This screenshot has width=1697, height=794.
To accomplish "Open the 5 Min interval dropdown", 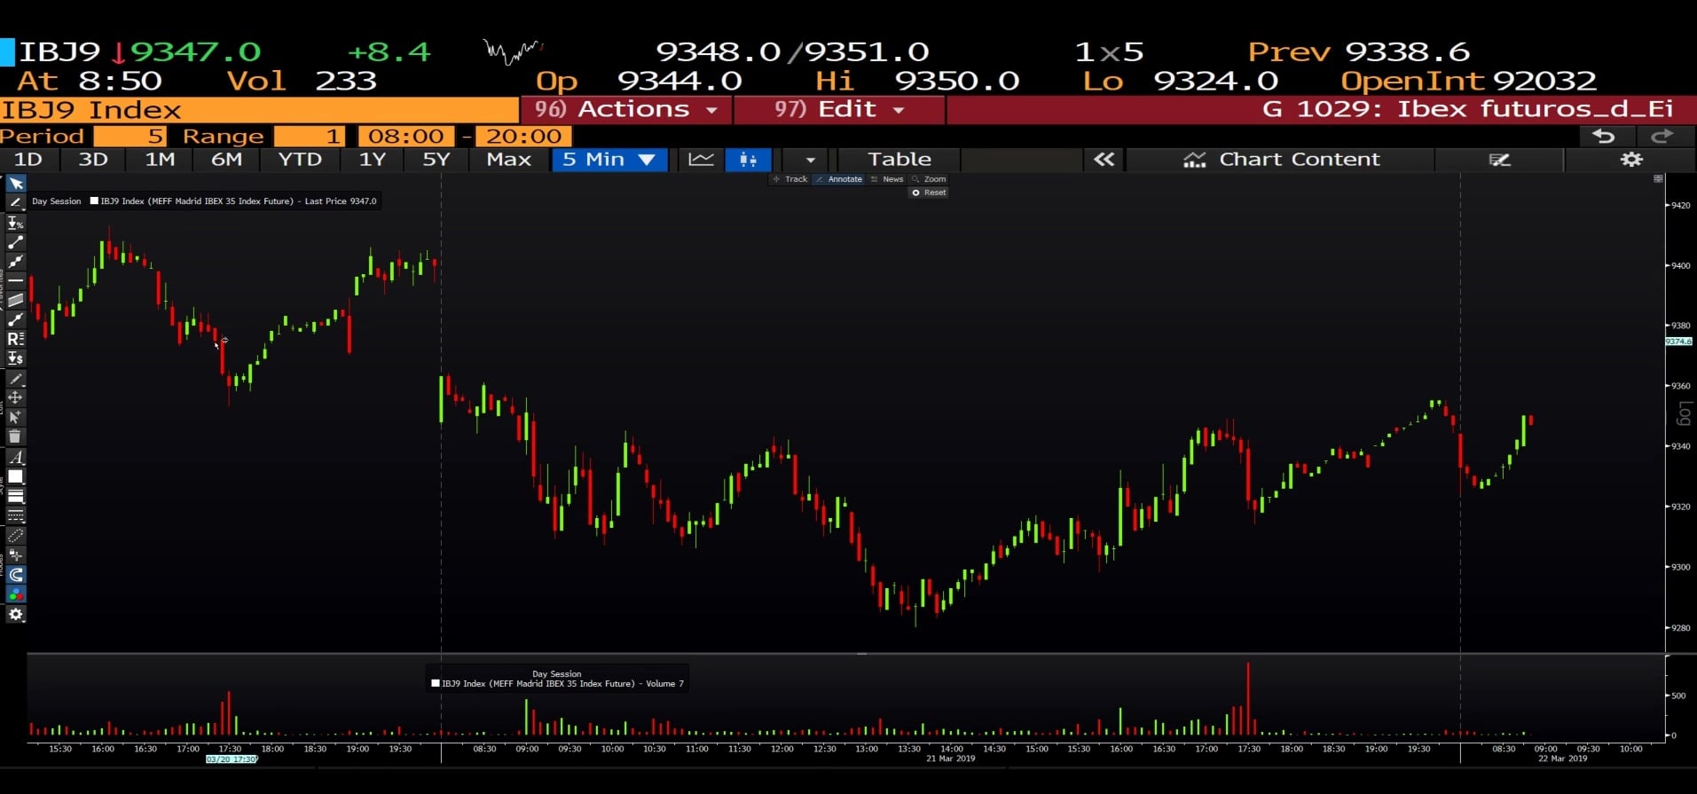I will pos(609,160).
